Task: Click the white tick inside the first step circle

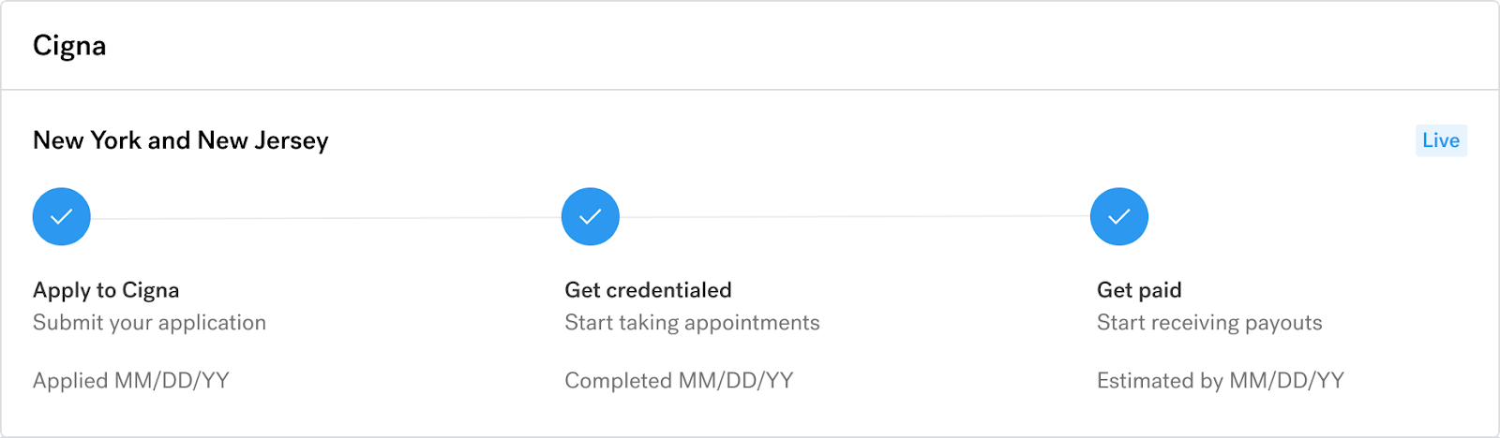Action: (62, 217)
